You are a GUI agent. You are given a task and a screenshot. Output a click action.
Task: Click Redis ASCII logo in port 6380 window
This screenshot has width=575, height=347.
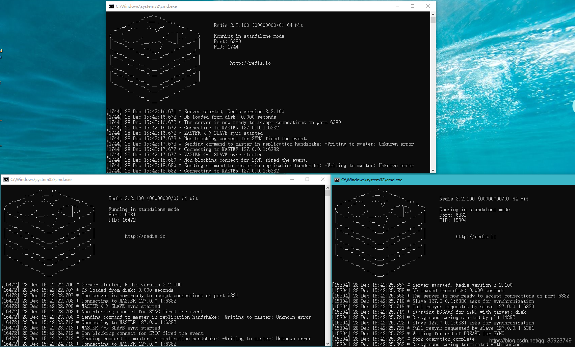(x=155, y=59)
